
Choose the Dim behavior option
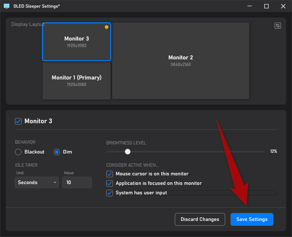point(57,152)
